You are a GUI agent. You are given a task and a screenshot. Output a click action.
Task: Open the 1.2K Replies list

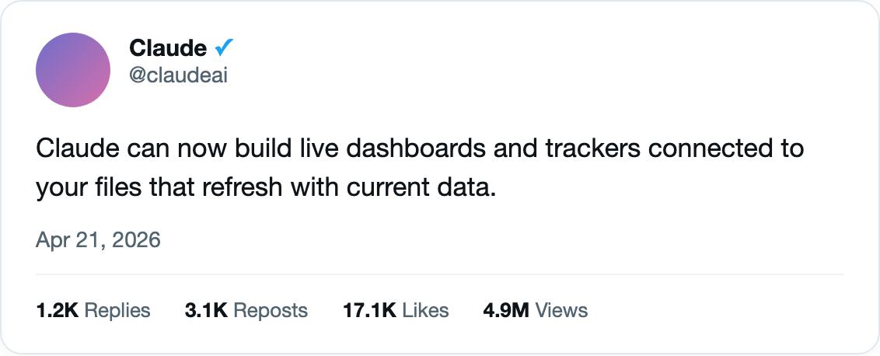click(x=93, y=311)
